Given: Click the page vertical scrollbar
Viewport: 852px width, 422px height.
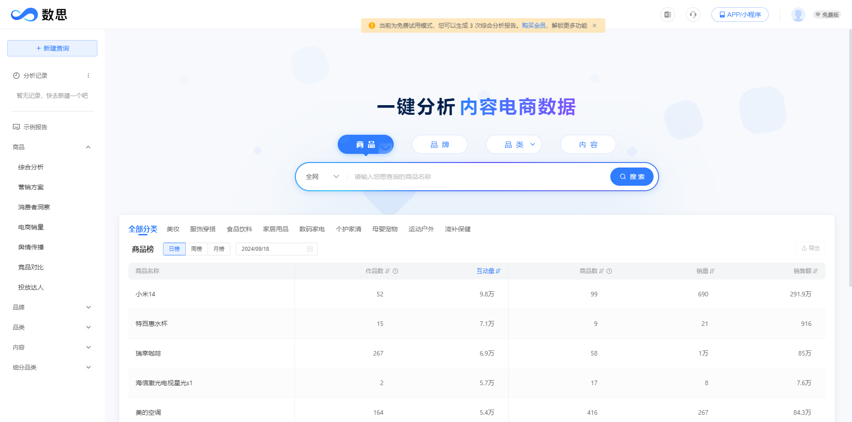Looking at the screenshot, I should pos(850,158).
